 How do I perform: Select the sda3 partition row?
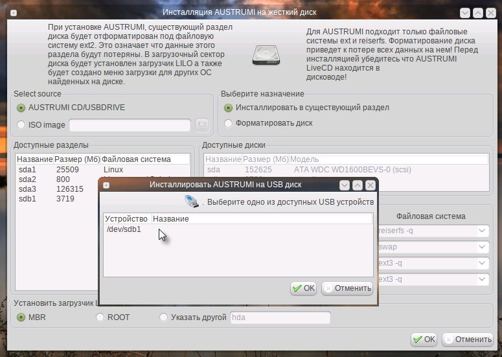coord(58,189)
